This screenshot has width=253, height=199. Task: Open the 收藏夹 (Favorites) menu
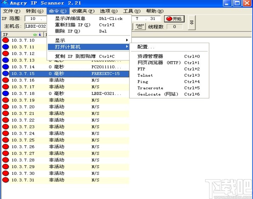(83, 11)
